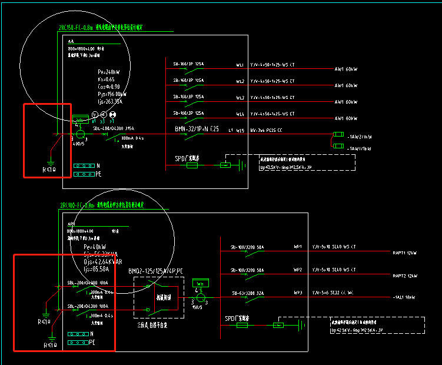Select the BV-3x6 PC25 CC cable label
The width and height of the screenshot is (442, 365).
coord(266,130)
